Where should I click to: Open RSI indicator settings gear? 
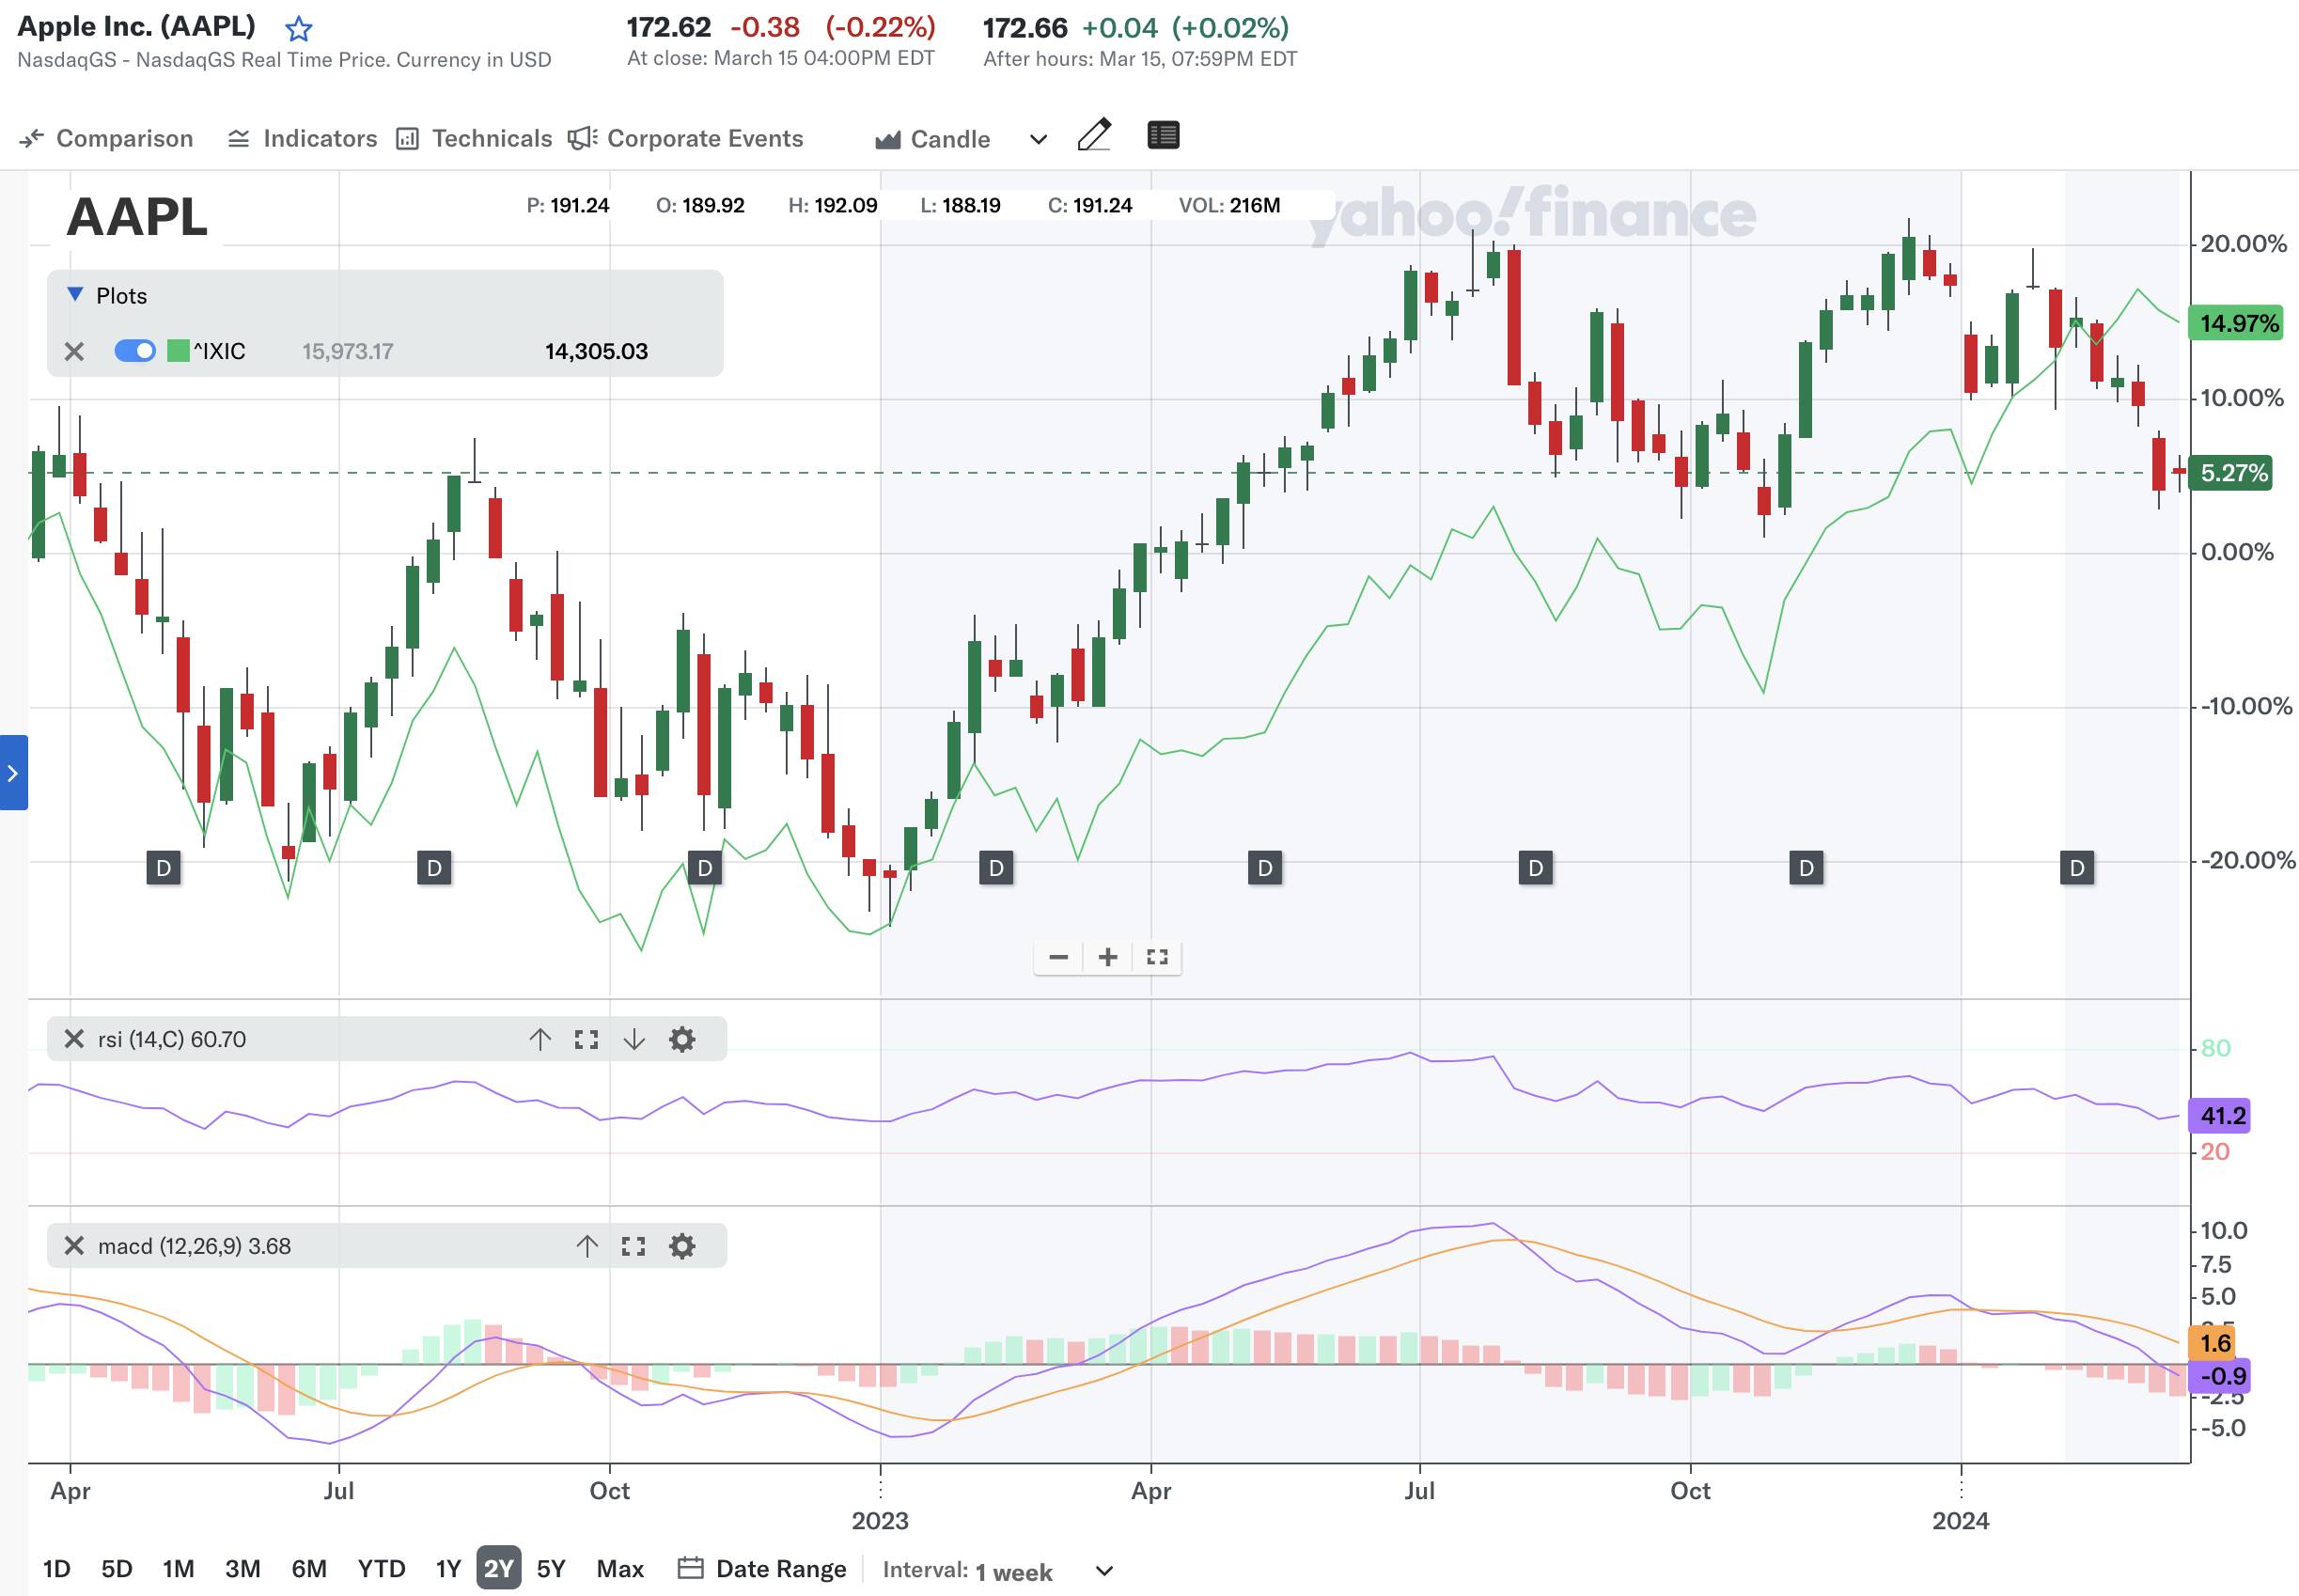coord(682,1039)
